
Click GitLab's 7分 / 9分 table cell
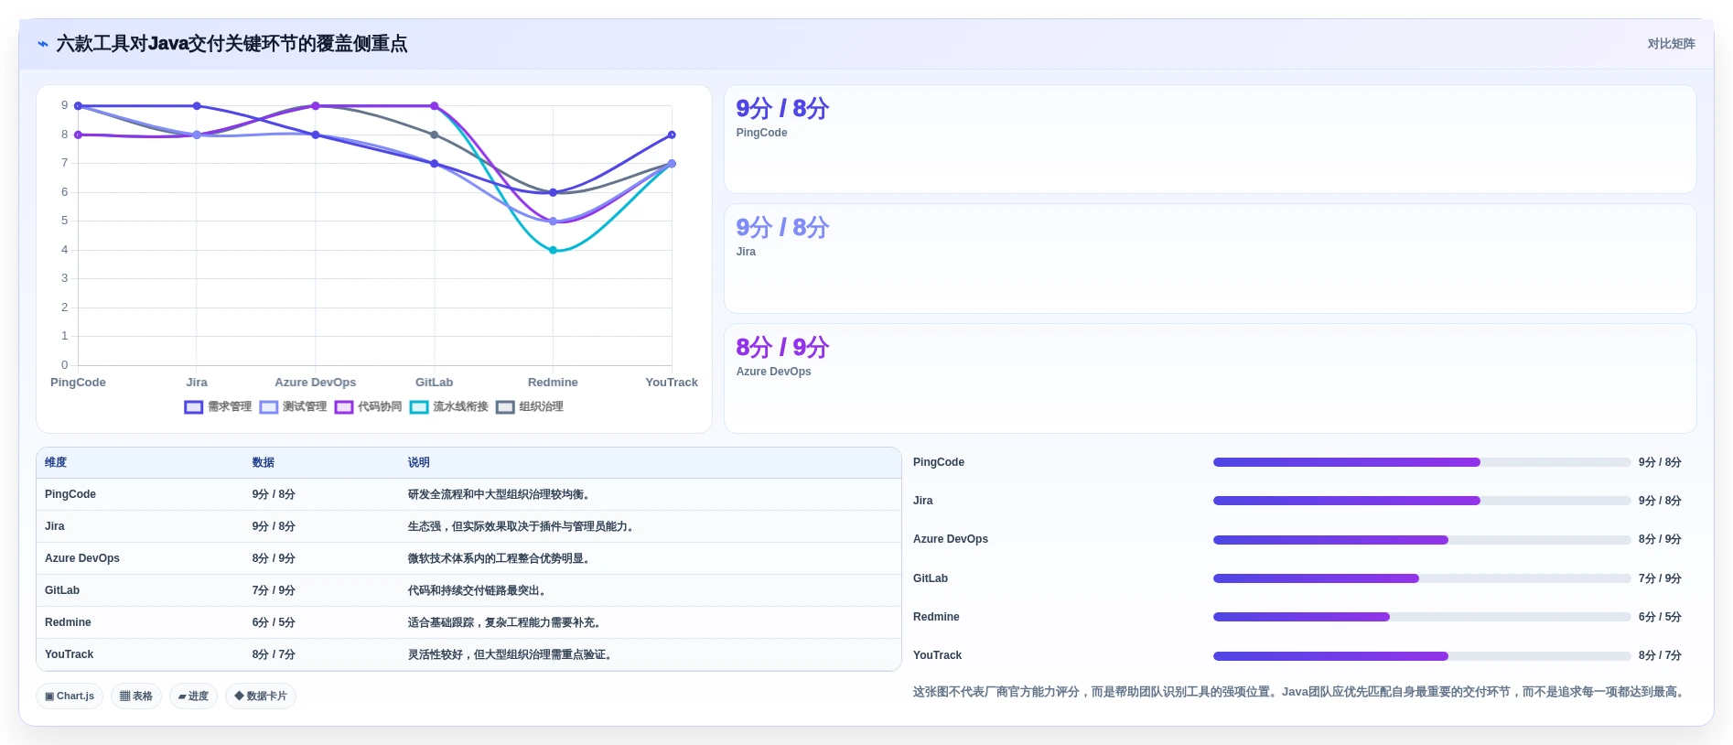[x=274, y=590]
